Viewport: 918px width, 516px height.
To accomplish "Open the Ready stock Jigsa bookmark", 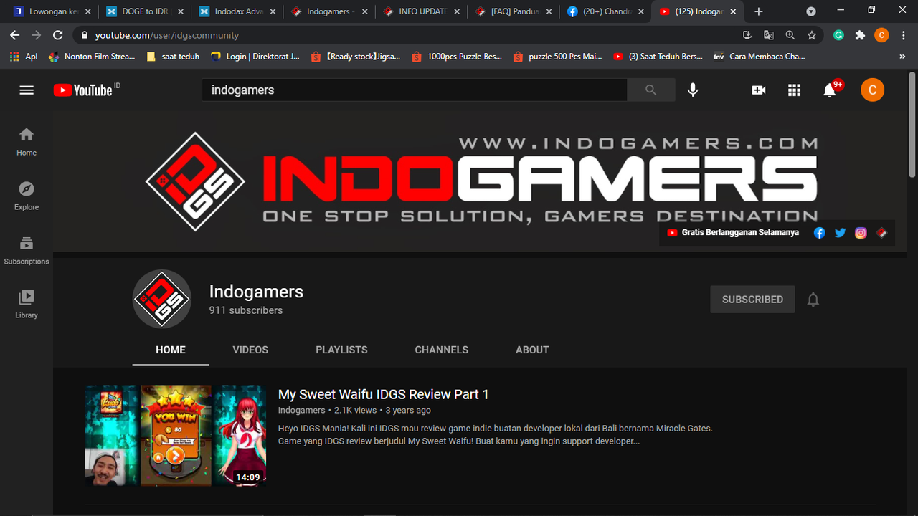I will 356,56.
